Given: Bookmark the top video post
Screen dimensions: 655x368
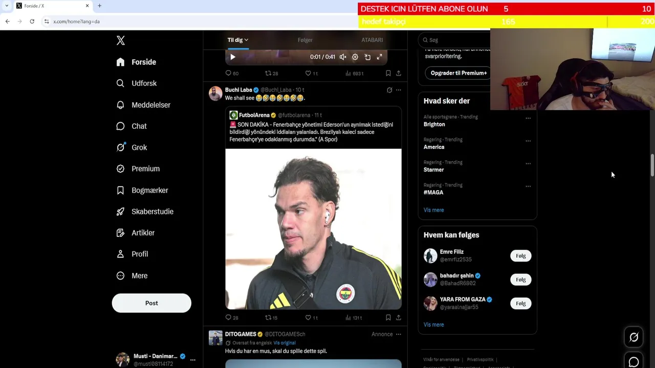Looking at the screenshot, I should [388, 73].
